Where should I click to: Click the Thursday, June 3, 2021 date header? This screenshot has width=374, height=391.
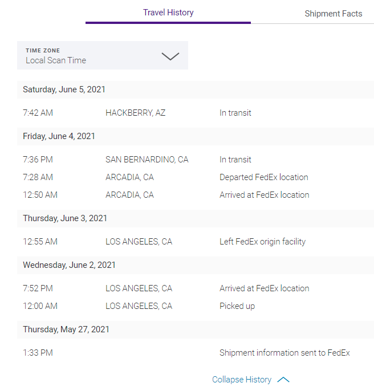pyautogui.click(x=65, y=218)
